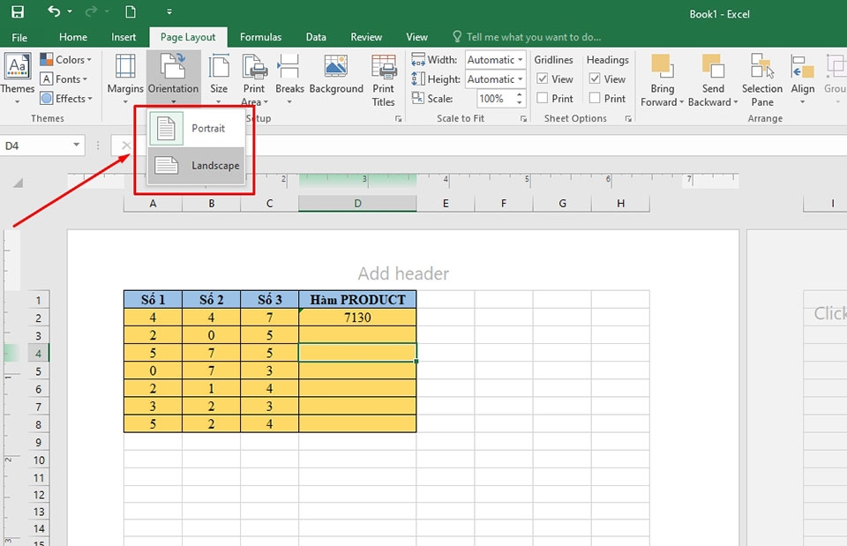Toggle Gridlines View checkbox

click(542, 79)
